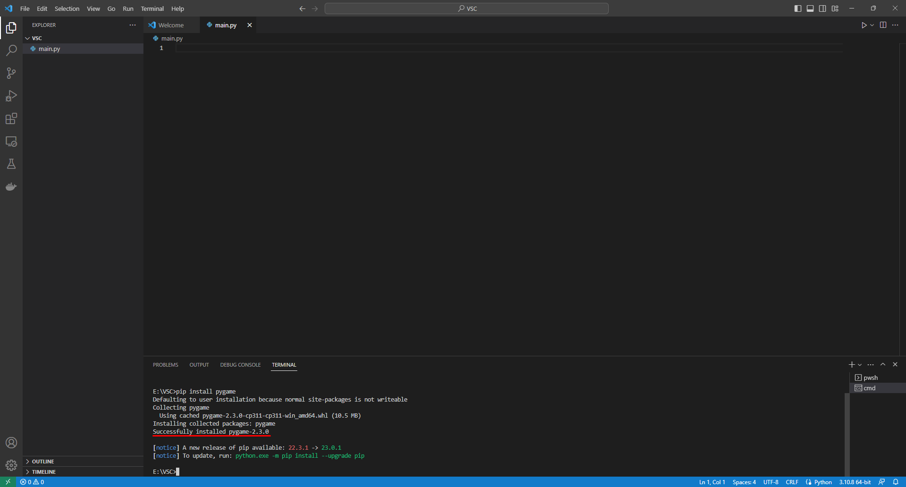
Task: Switch to the PROBLEMS panel tab
Action: coord(166,365)
